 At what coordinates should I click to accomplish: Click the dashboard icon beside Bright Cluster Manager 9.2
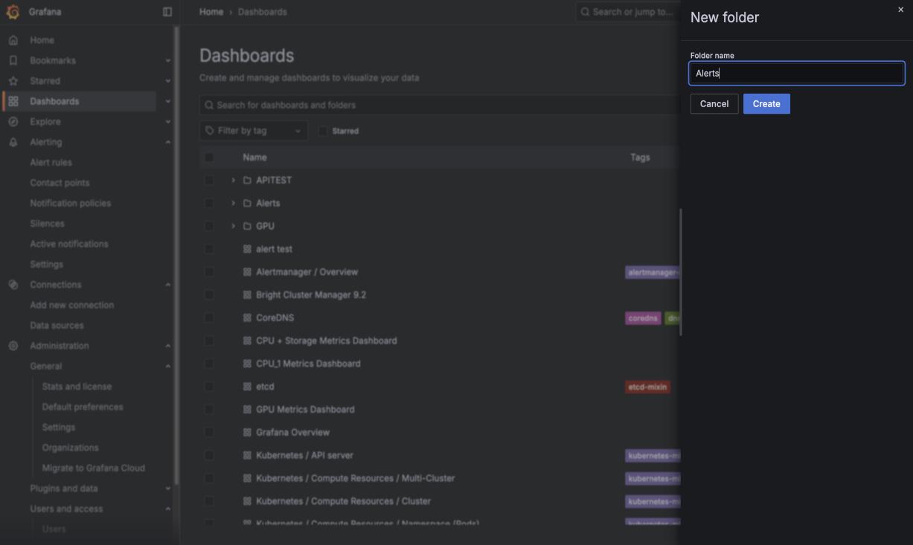(247, 295)
